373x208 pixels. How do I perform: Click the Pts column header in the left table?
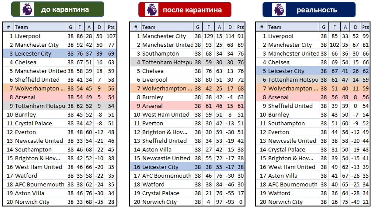pos(111,27)
